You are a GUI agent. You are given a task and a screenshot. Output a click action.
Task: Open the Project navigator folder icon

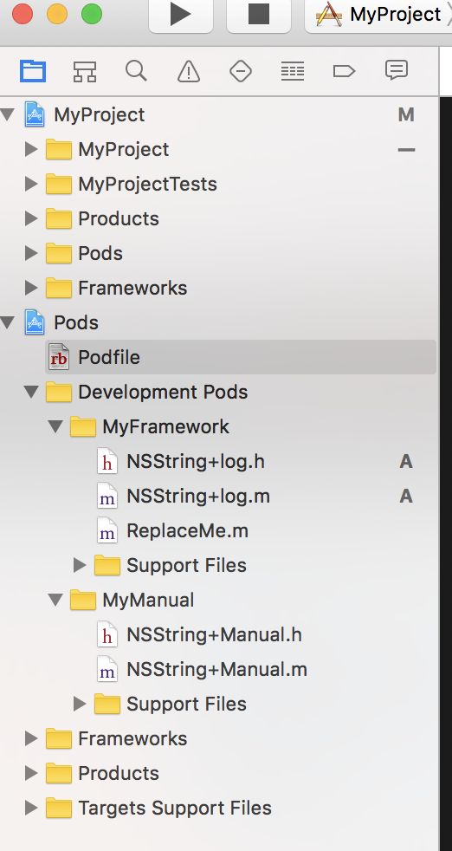[33, 71]
